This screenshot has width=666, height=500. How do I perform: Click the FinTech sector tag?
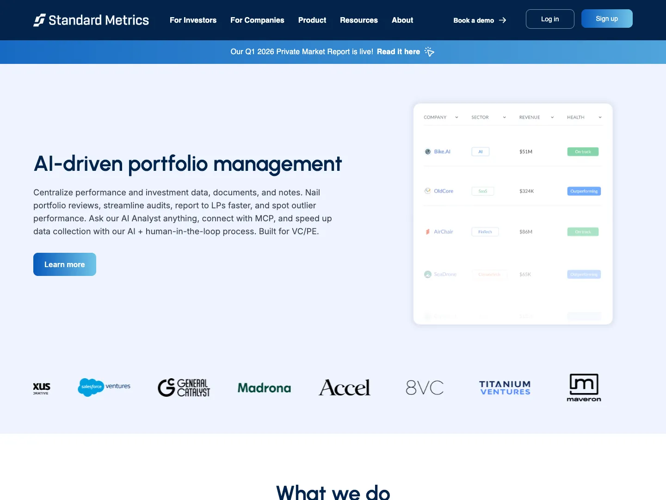coord(485,232)
